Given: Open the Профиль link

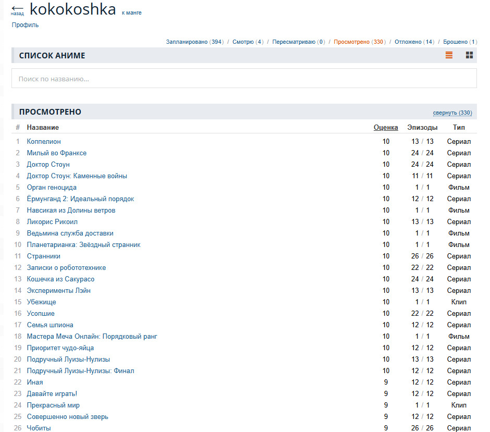Looking at the screenshot, I should coord(25,25).
